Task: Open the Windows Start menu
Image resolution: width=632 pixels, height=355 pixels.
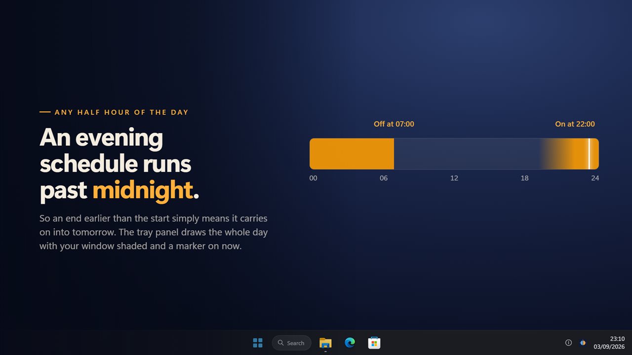Action: (258, 343)
